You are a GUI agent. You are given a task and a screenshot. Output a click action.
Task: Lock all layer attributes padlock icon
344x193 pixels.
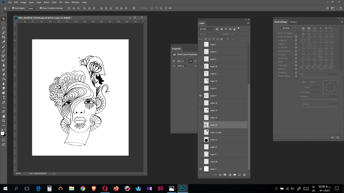click(221, 39)
